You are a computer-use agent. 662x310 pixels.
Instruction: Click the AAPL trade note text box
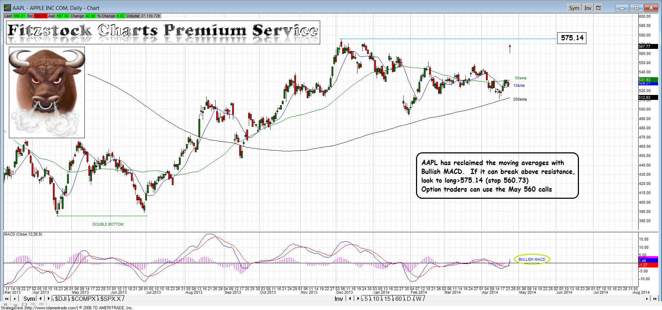pyautogui.click(x=497, y=176)
